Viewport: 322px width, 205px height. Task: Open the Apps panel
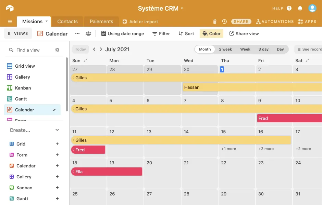pyautogui.click(x=307, y=22)
